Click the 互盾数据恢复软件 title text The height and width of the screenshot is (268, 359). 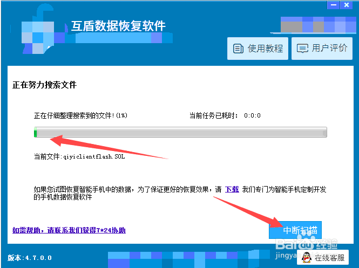tap(118, 25)
